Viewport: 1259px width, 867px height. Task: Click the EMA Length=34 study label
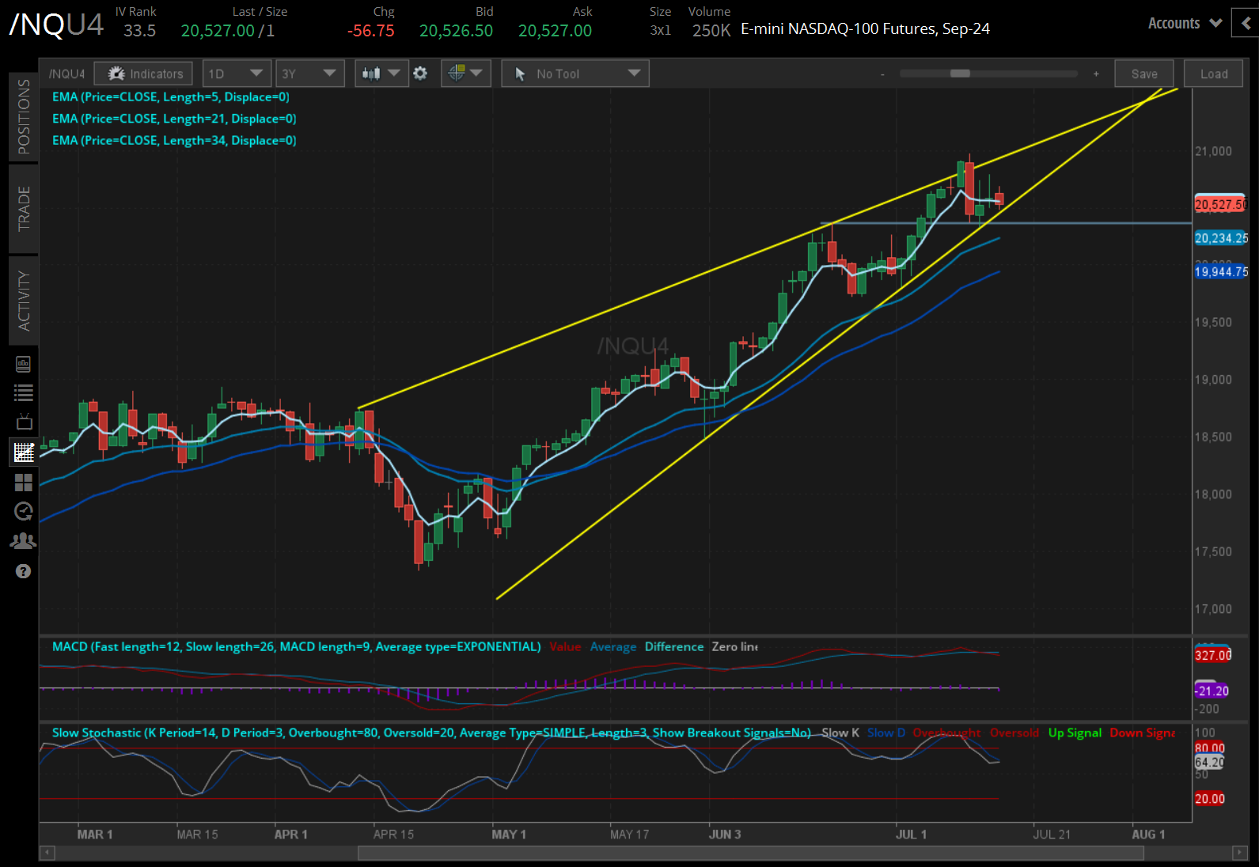(174, 141)
